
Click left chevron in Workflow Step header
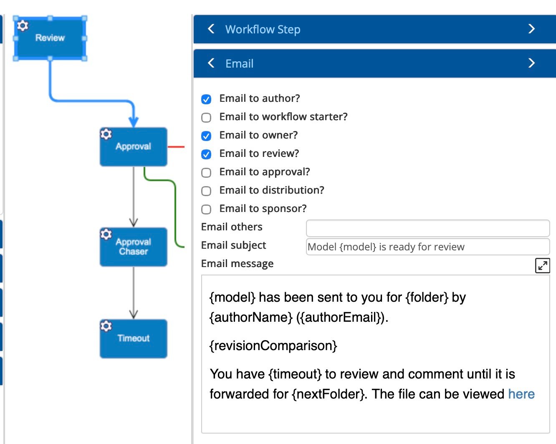tap(211, 29)
